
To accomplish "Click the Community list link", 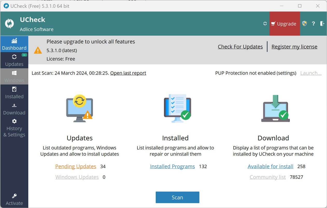I will point(268,177).
